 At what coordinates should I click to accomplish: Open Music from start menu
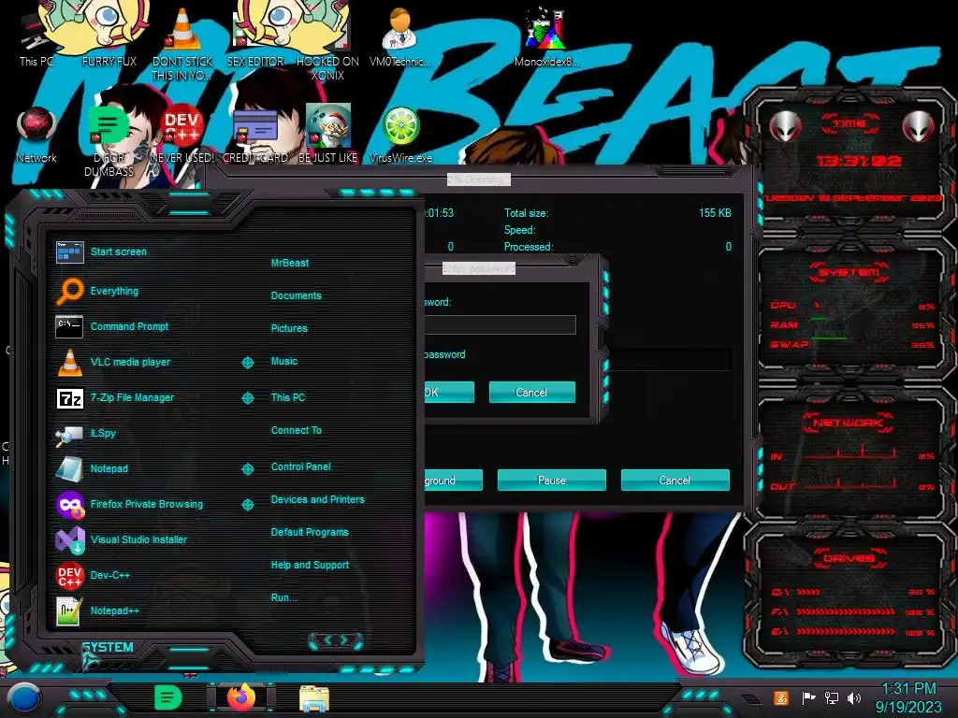click(284, 362)
